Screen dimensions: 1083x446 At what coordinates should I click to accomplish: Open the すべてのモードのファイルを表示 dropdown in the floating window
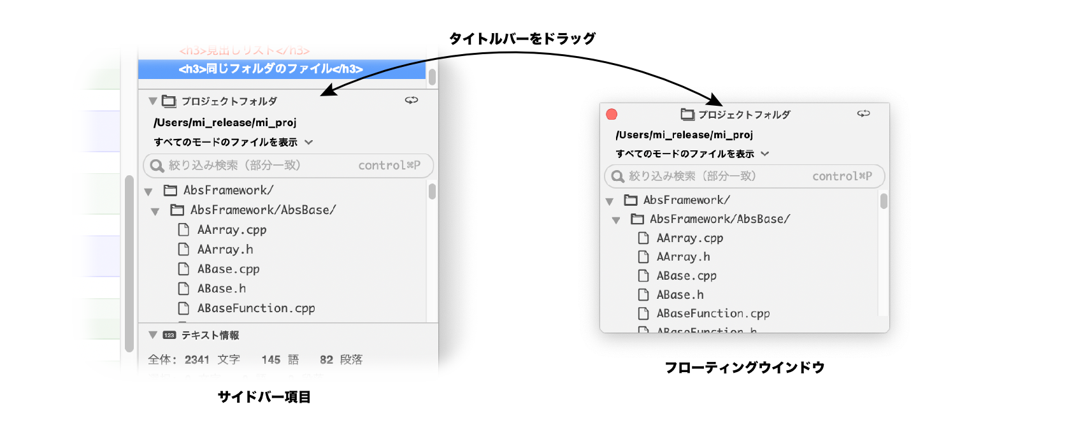[x=765, y=154]
